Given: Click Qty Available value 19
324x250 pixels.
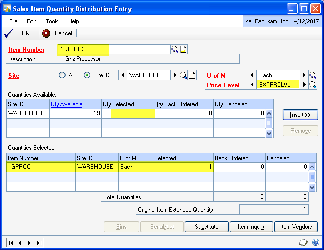Looking at the screenshot, I should click(76, 113).
